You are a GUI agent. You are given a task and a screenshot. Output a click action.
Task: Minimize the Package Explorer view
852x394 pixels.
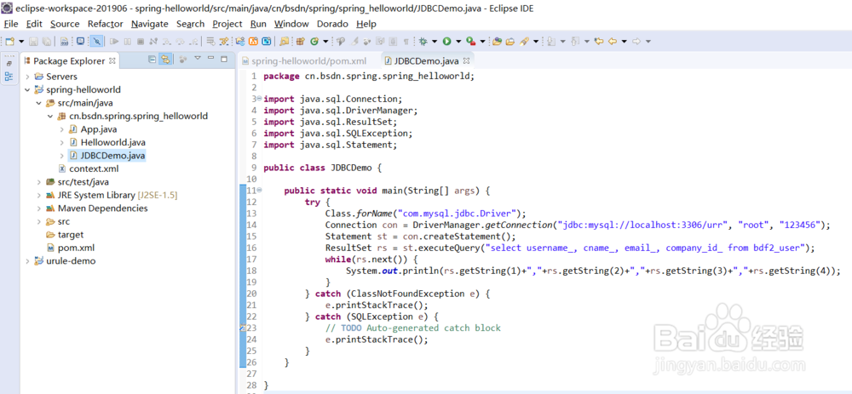click(210, 58)
